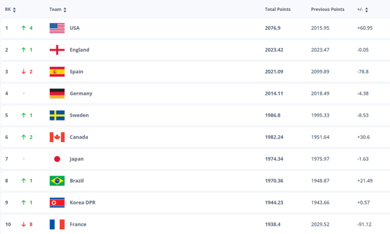Click the Sweden flag icon

(x=57, y=115)
